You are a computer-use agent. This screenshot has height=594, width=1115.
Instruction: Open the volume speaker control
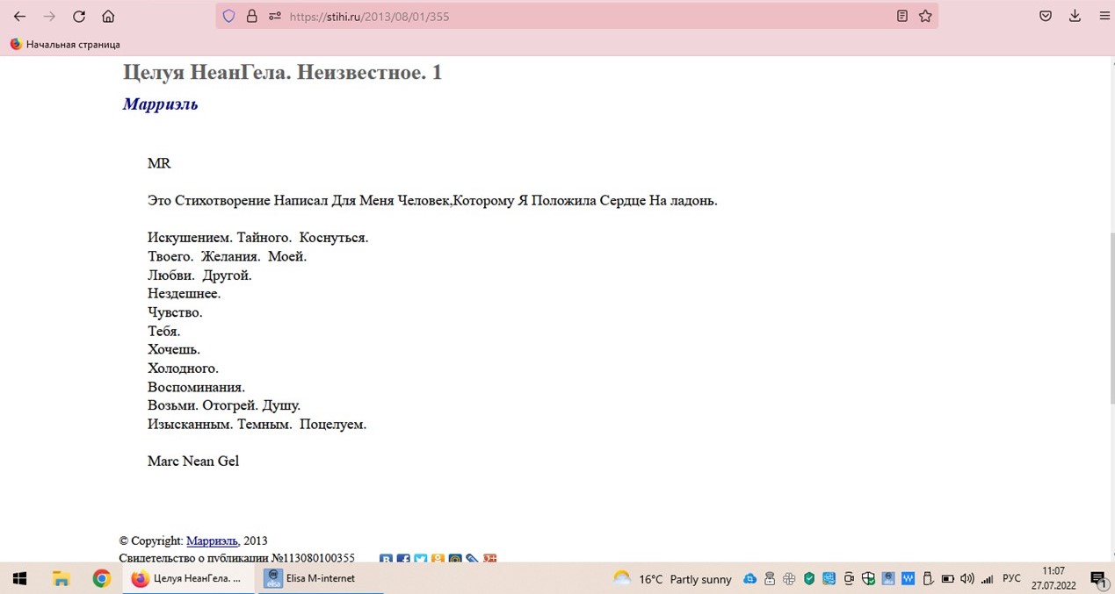coord(967,578)
